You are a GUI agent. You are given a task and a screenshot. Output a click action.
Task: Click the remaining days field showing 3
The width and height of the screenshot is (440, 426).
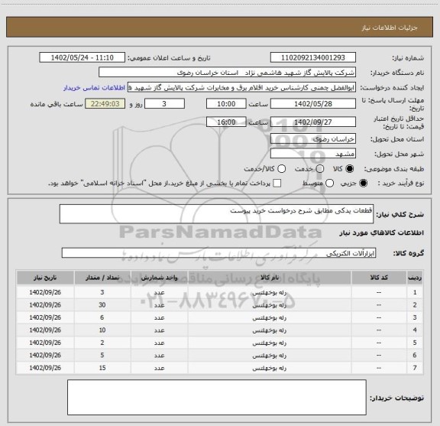[x=164, y=104]
